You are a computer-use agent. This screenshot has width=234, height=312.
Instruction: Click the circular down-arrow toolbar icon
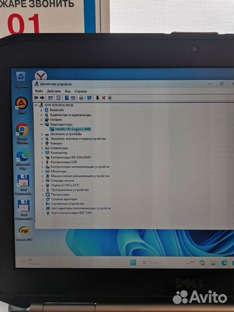(x=110, y=98)
